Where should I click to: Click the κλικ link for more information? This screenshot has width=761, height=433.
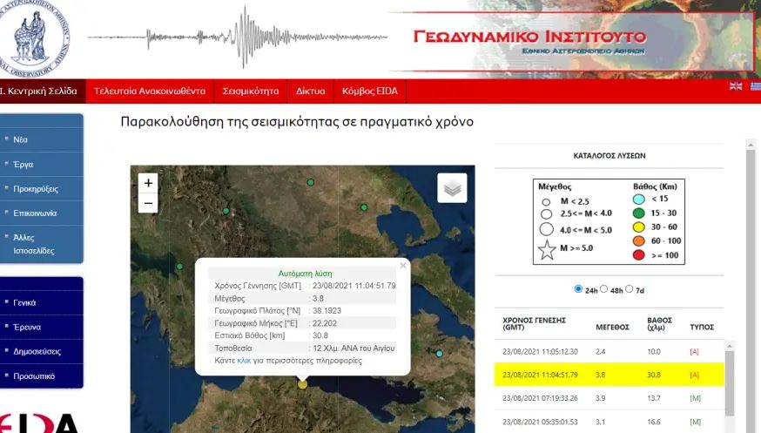[244, 360]
